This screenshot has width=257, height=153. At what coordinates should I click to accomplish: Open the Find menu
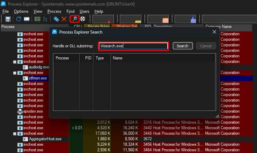tap(70, 11)
